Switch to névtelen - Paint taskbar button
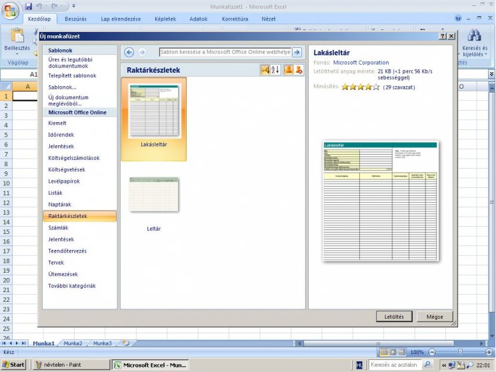 tap(71, 365)
